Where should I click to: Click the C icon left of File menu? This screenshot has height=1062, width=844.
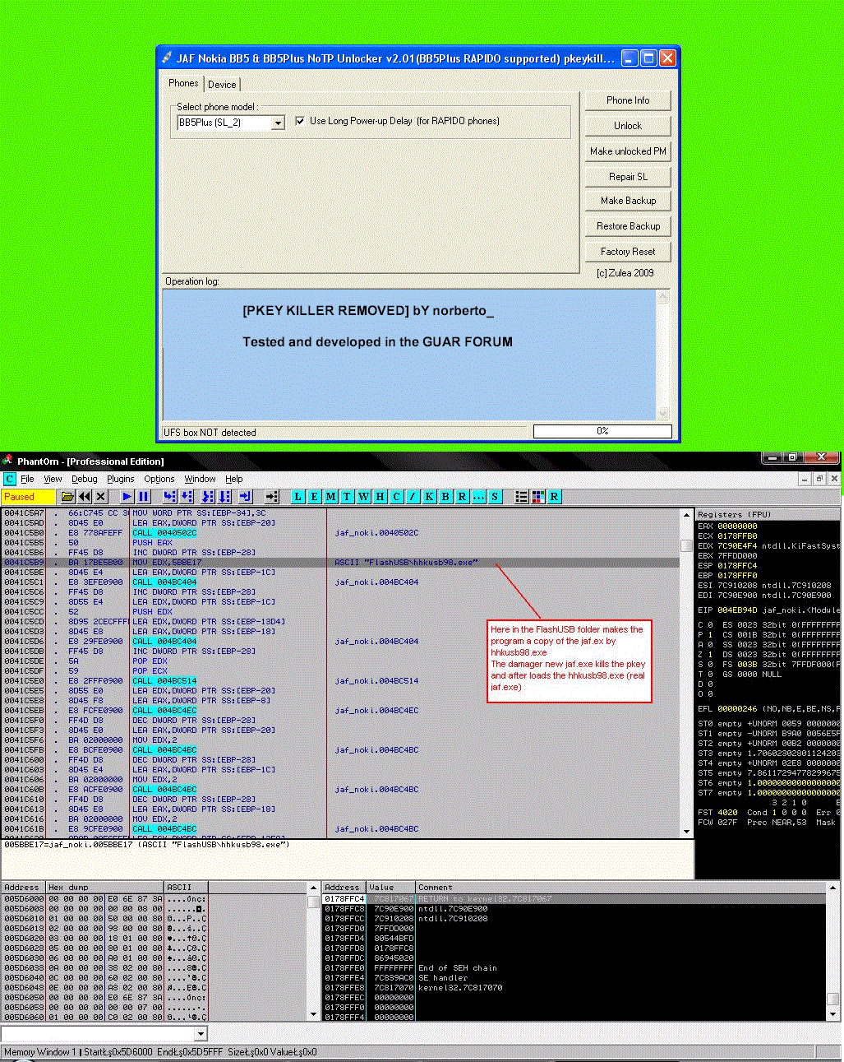[10, 479]
